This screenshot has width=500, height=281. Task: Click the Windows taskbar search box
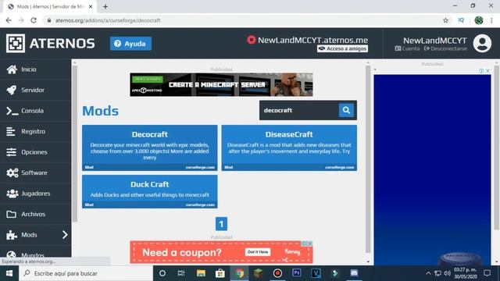pos(86,273)
